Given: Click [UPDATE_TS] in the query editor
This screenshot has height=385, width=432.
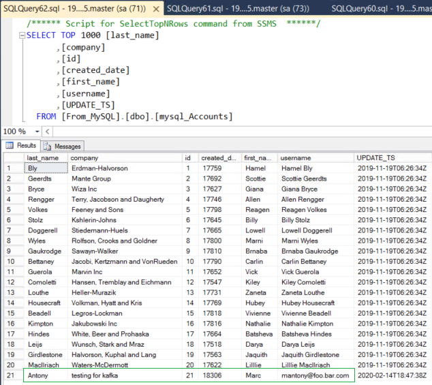Looking at the screenshot, I should click(88, 105).
